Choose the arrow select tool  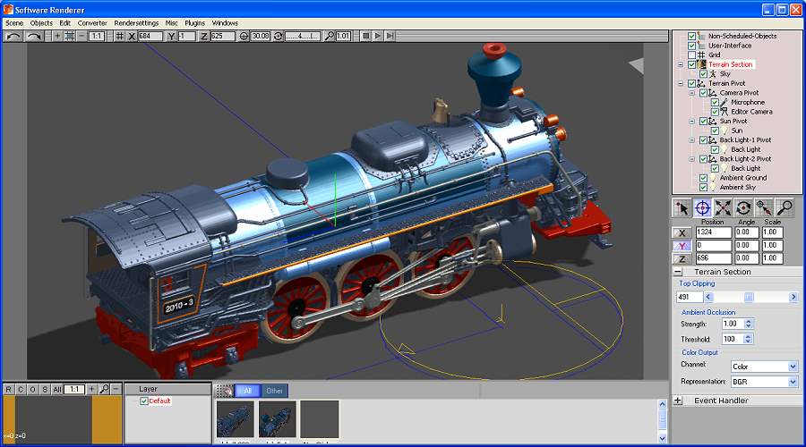[682, 207]
